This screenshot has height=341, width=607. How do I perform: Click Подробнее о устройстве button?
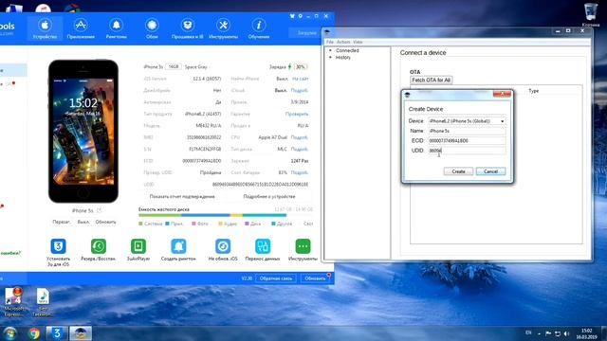[x=269, y=196]
